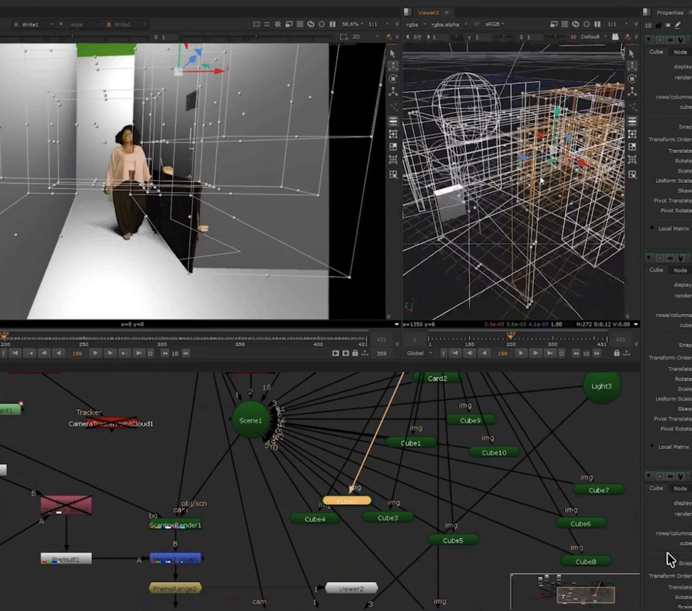The height and width of the screenshot is (611, 692).
Task: Open the Properties panel tab
Action: 670,13
